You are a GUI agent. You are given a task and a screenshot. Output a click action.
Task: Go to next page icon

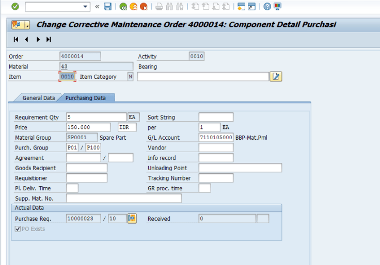(x=216, y=7)
